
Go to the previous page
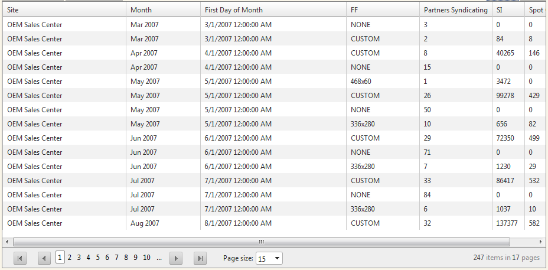(x=44, y=258)
